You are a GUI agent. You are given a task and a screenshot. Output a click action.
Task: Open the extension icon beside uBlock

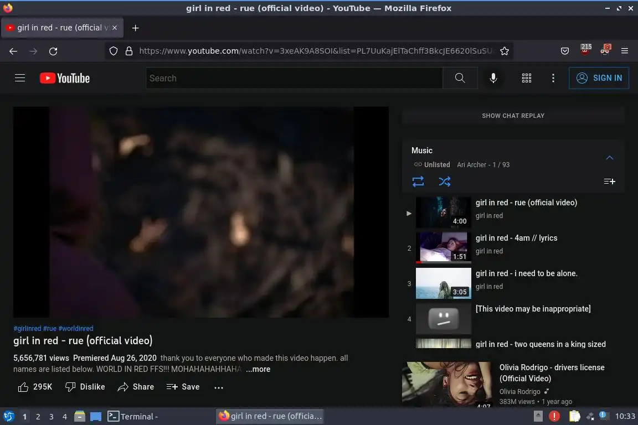tap(605, 50)
